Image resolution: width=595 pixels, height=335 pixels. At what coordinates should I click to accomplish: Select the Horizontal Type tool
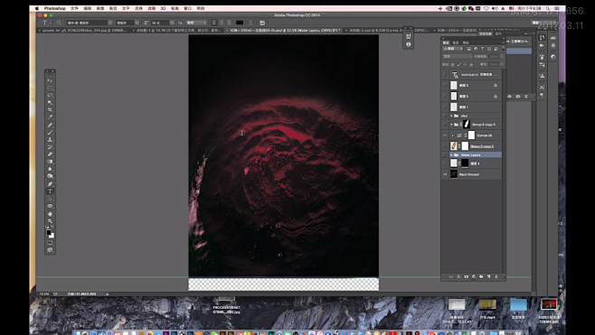[50, 191]
